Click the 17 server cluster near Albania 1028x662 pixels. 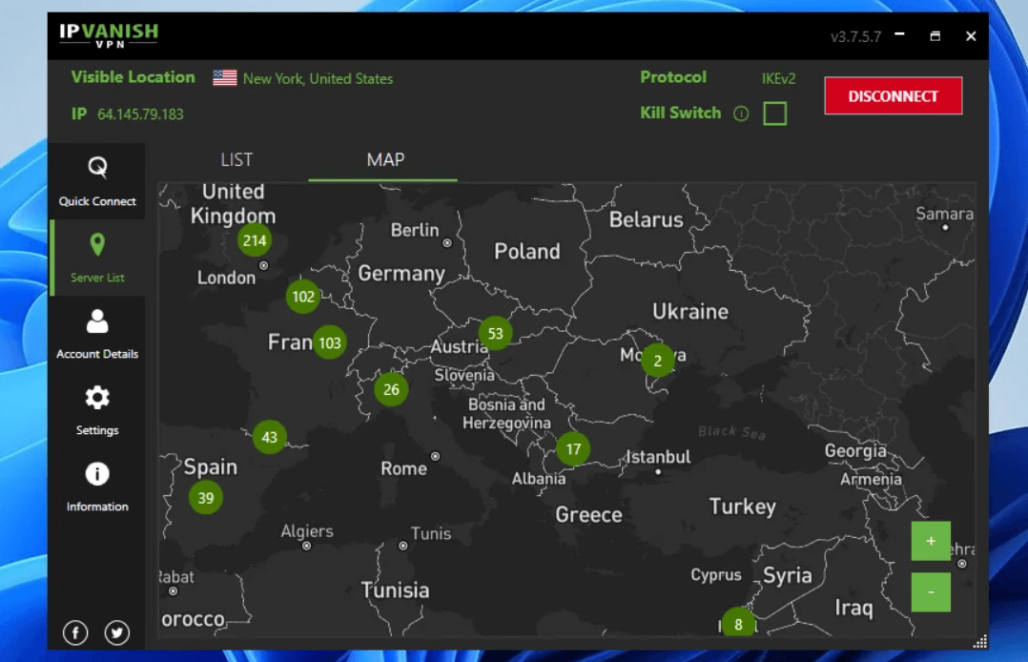coord(573,449)
